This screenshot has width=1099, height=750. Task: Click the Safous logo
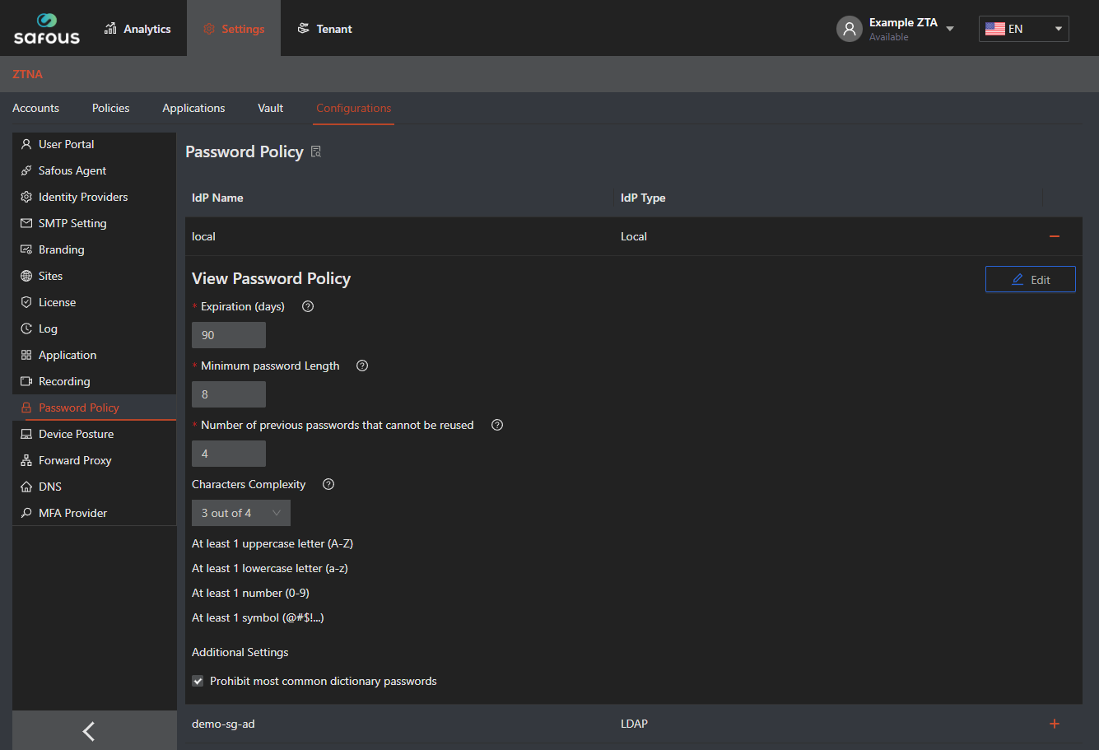tap(47, 28)
